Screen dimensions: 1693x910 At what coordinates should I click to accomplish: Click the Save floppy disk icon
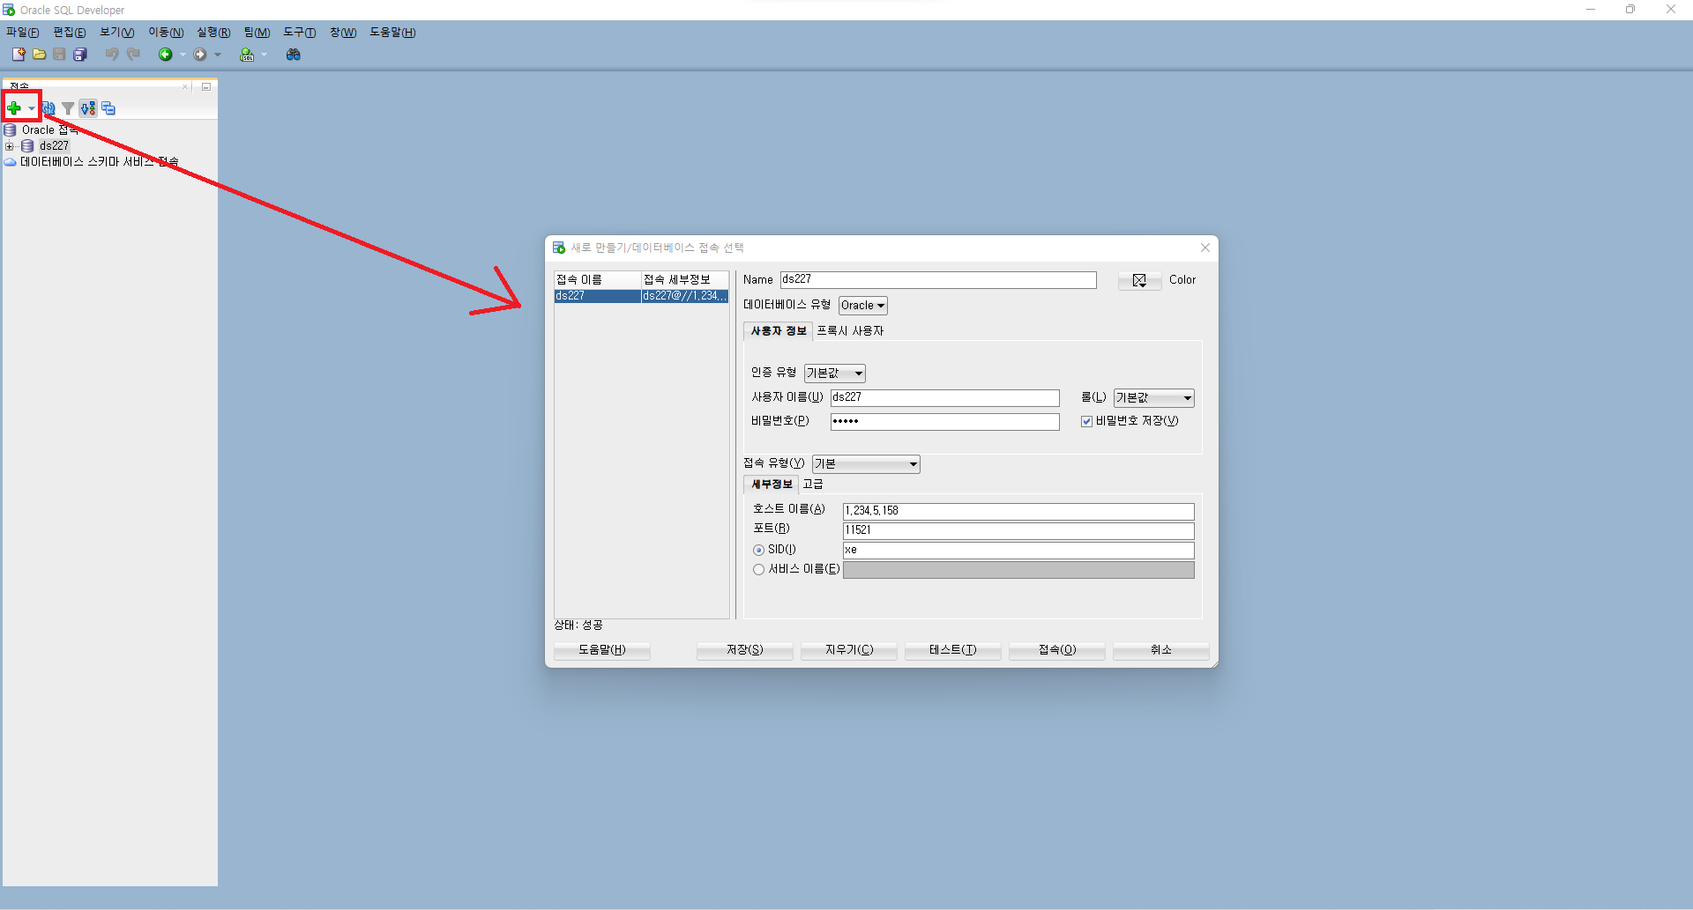[x=59, y=55]
